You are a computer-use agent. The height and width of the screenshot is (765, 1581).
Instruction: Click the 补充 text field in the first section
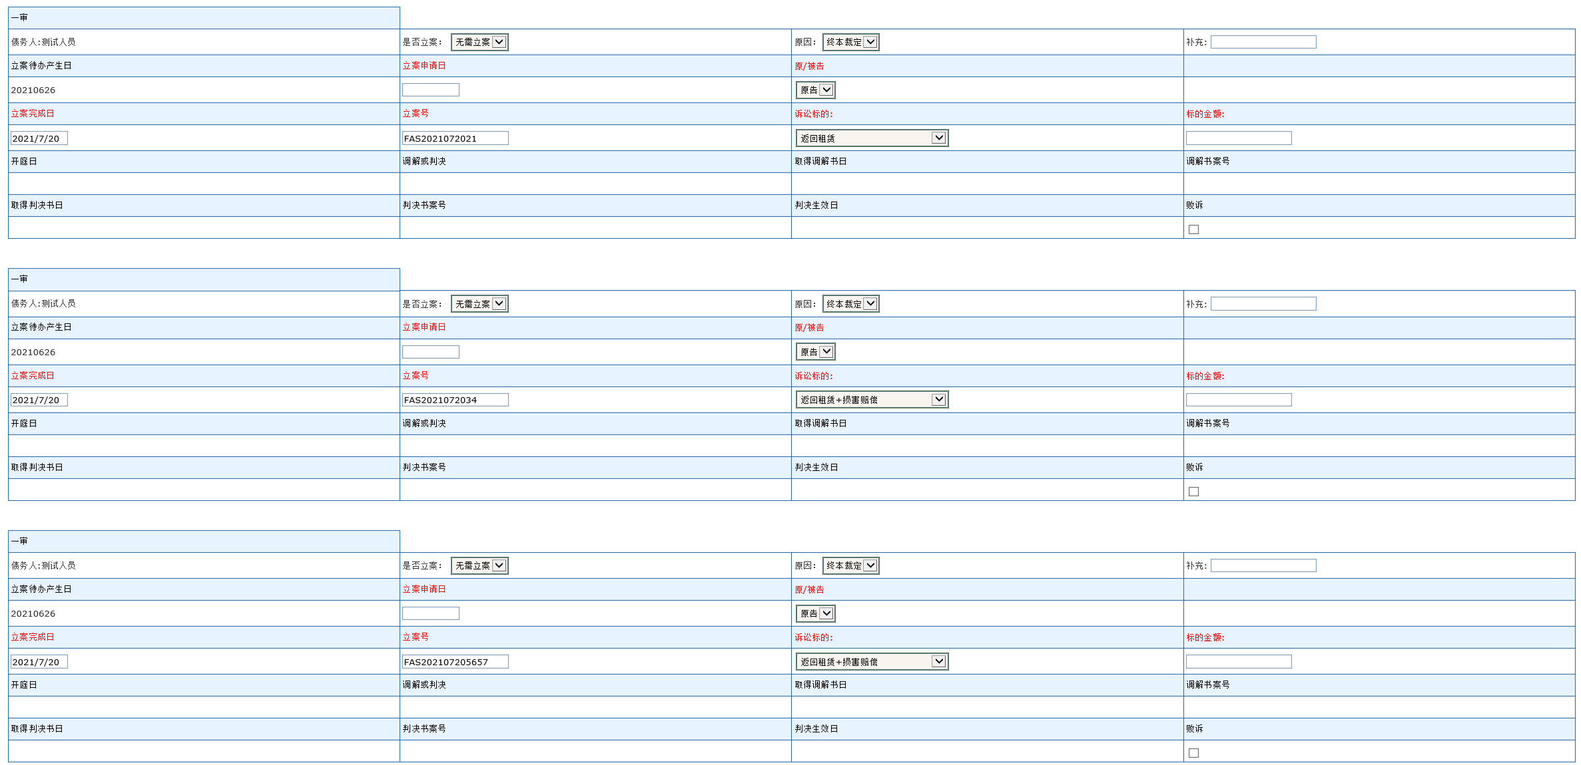pyautogui.click(x=1263, y=42)
